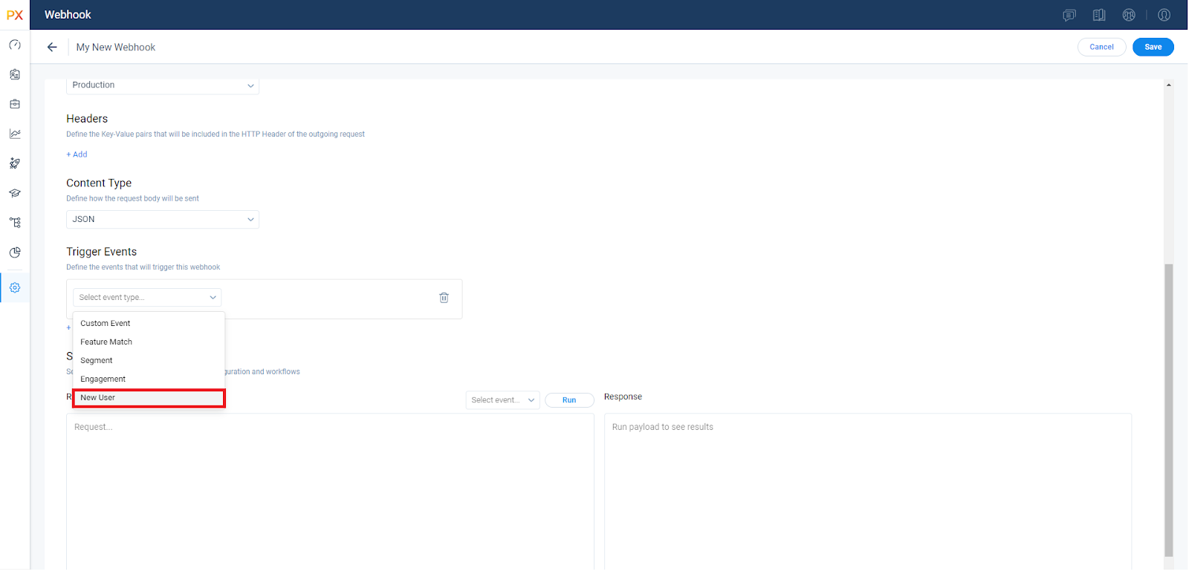
Task: Choose Custom Event from the list
Action: tap(149, 323)
